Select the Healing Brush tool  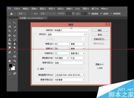tap(10, 35)
